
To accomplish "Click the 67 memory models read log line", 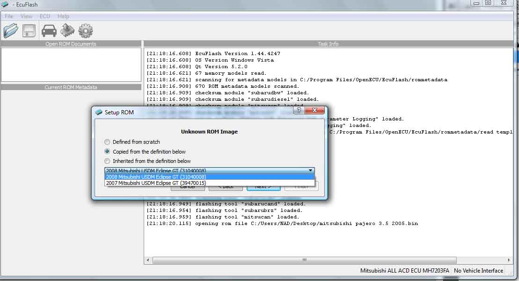I will coord(206,73).
